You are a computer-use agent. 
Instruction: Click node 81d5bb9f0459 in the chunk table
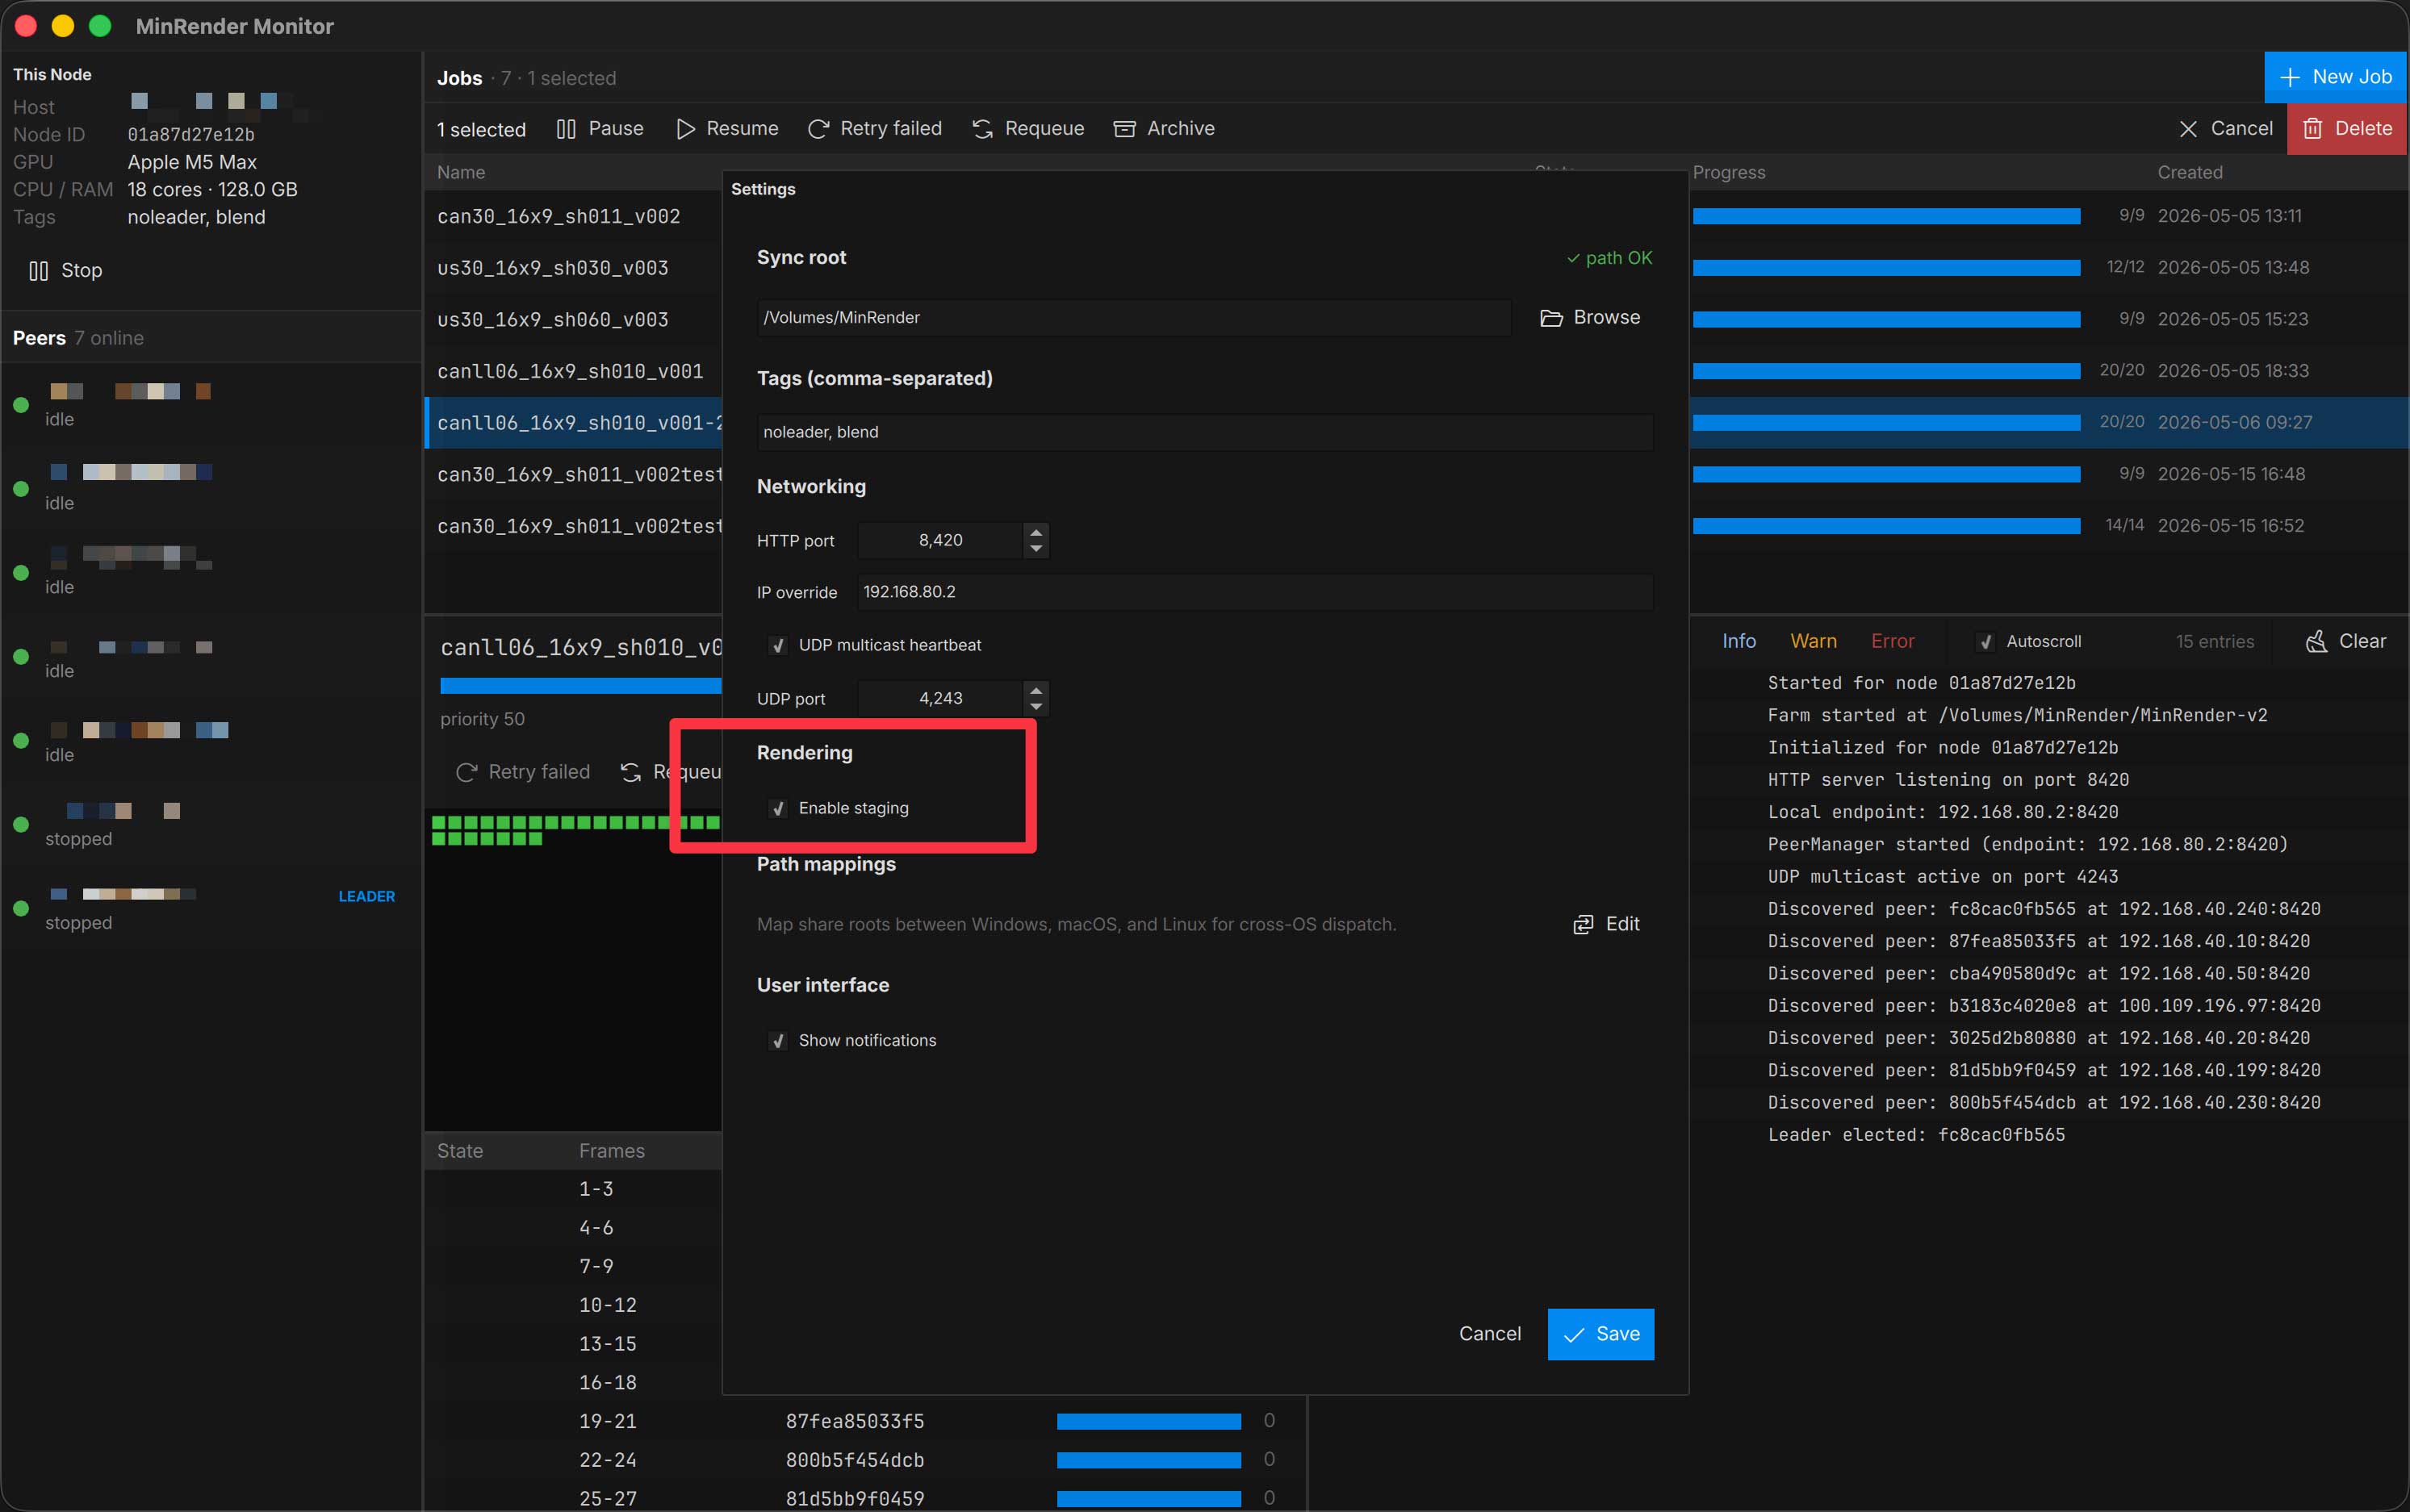tap(855, 1498)
